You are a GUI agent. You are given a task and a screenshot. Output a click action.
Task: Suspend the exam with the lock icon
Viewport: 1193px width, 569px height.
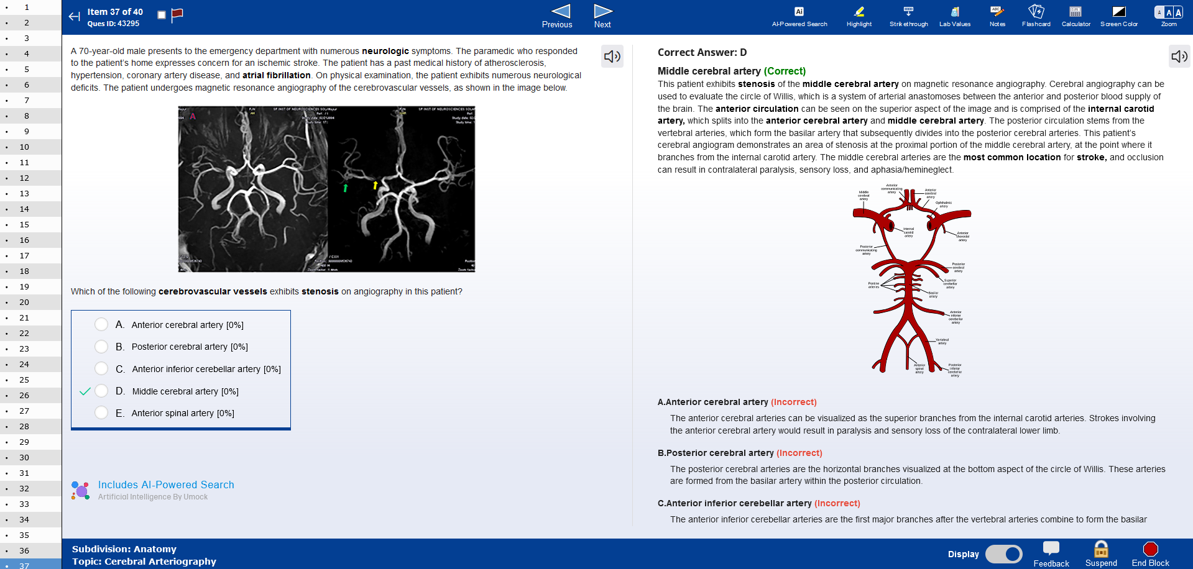1101,554
